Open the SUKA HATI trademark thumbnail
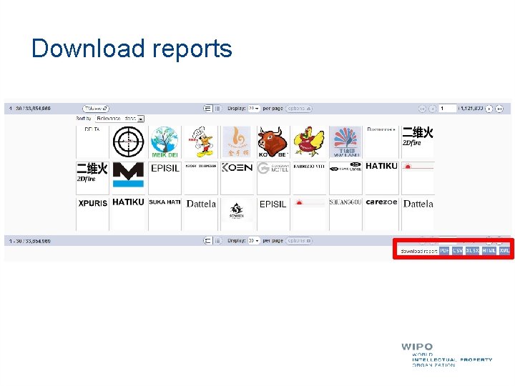Image resolution: width=515 pixels, height=386 pixels. click(x=165, y=214)
